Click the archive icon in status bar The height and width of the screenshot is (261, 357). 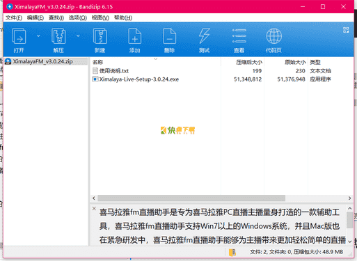(x=232, y=252)
